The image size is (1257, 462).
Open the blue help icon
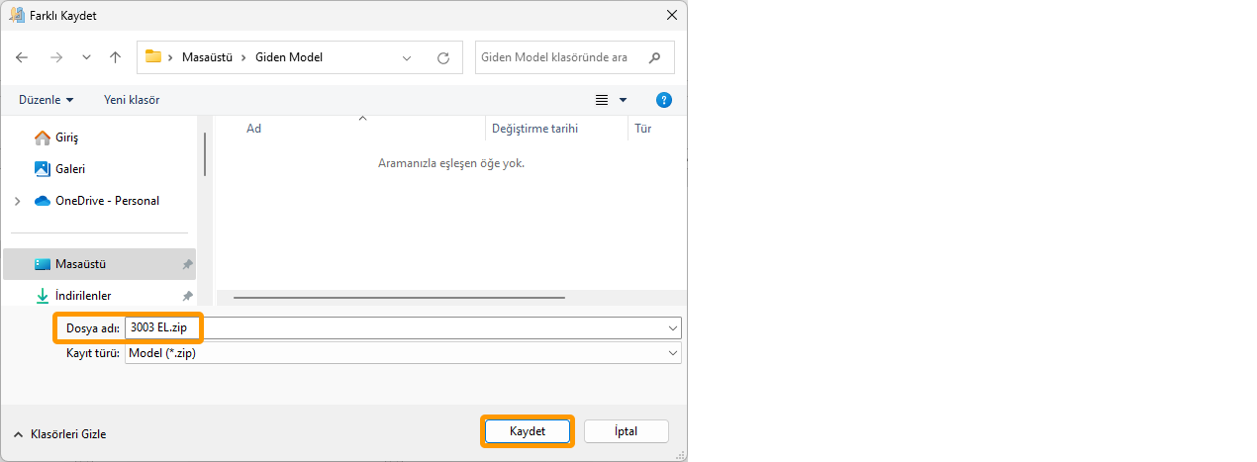tap(664, 100)
